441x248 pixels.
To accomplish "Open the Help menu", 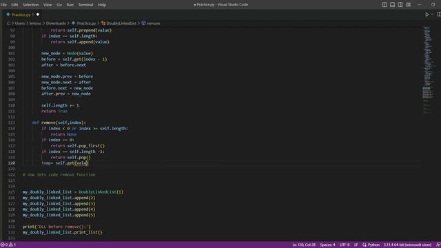I will (x=102, y=5).
